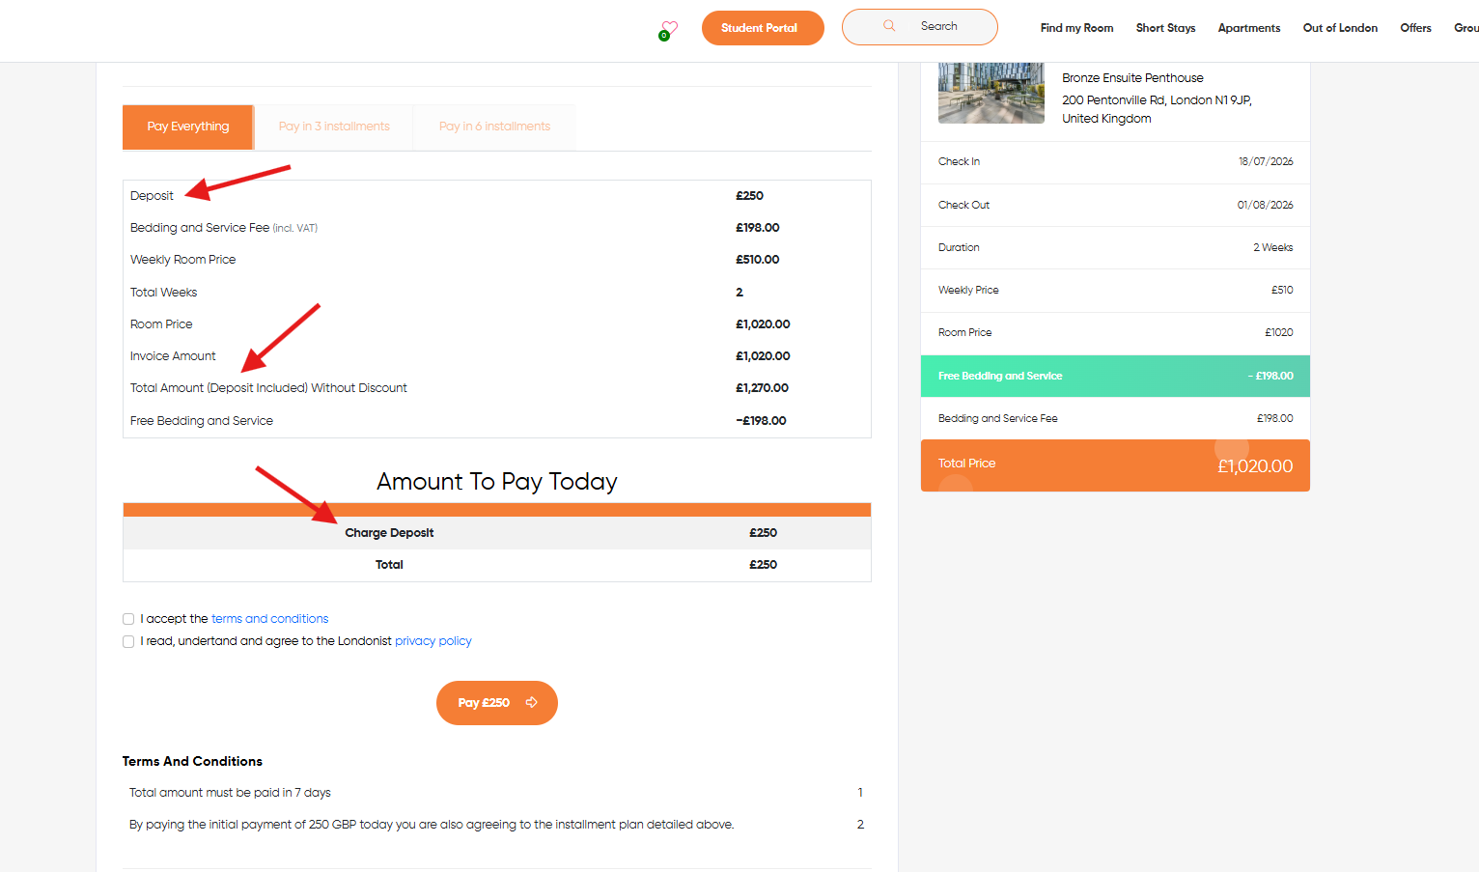Viewport: 1479px width, 872px height.
Task: Open the privacy policy link
Action: [433, 641]
